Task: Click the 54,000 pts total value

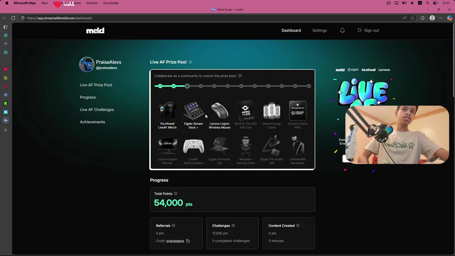Action: point(173,203)
